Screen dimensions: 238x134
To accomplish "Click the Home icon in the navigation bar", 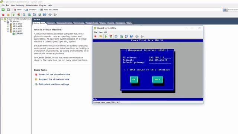I will (15, 10).
